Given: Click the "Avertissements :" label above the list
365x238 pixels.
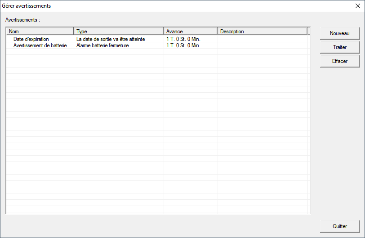Looking at the screenshot, I should click(x=22, y=20).
